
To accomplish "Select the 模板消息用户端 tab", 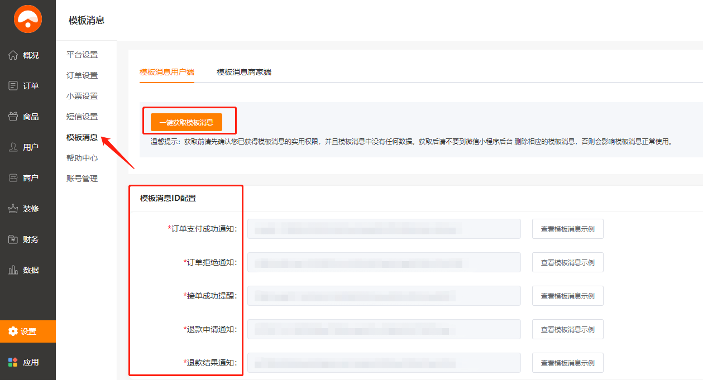I will 167,72.
